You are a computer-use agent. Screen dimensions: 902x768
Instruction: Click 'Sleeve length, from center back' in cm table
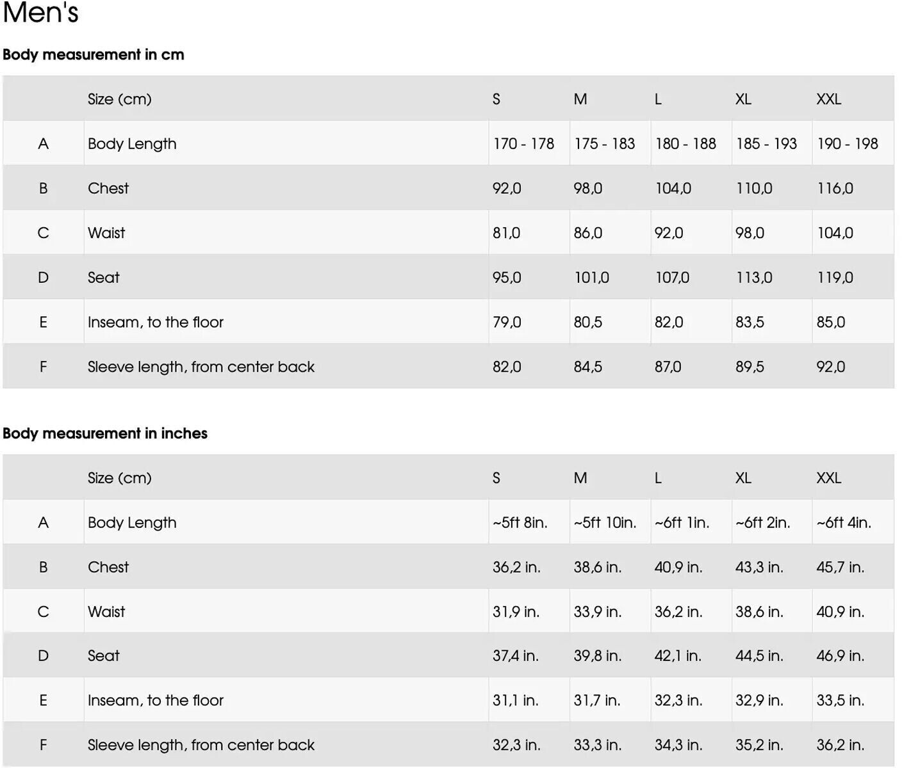click(201, 367)
